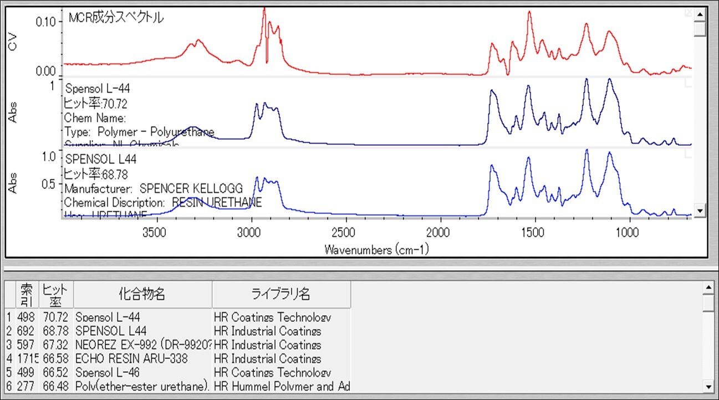
Task: Click the results table scrollbar up arrow
Action: (x=707, y=288)
